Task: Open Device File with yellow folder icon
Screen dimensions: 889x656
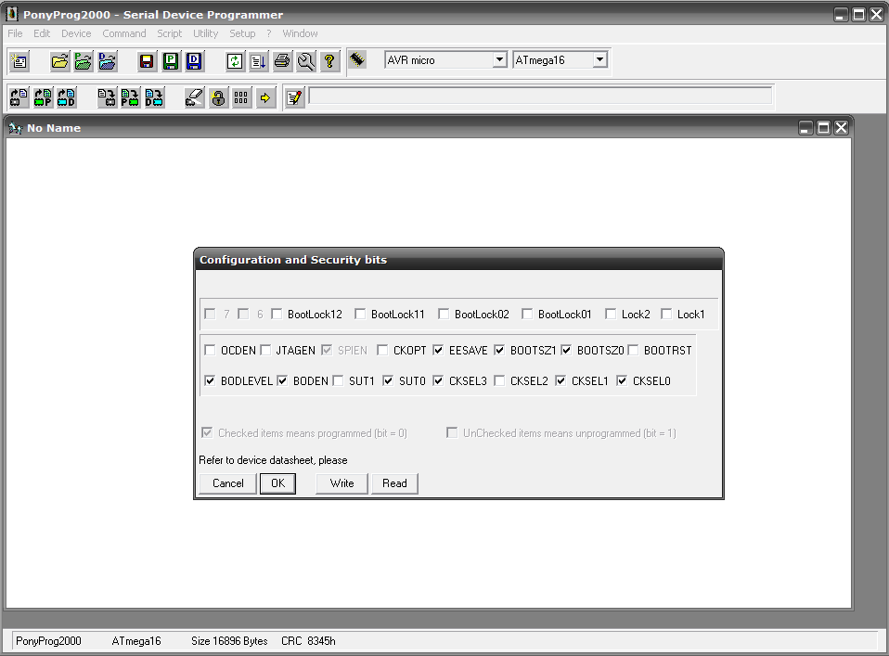Action: 59,60
